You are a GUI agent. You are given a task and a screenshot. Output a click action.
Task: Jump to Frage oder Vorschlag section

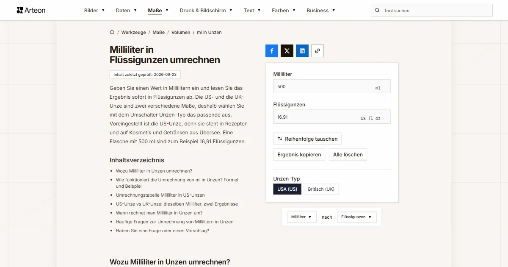tap(163, 231)
